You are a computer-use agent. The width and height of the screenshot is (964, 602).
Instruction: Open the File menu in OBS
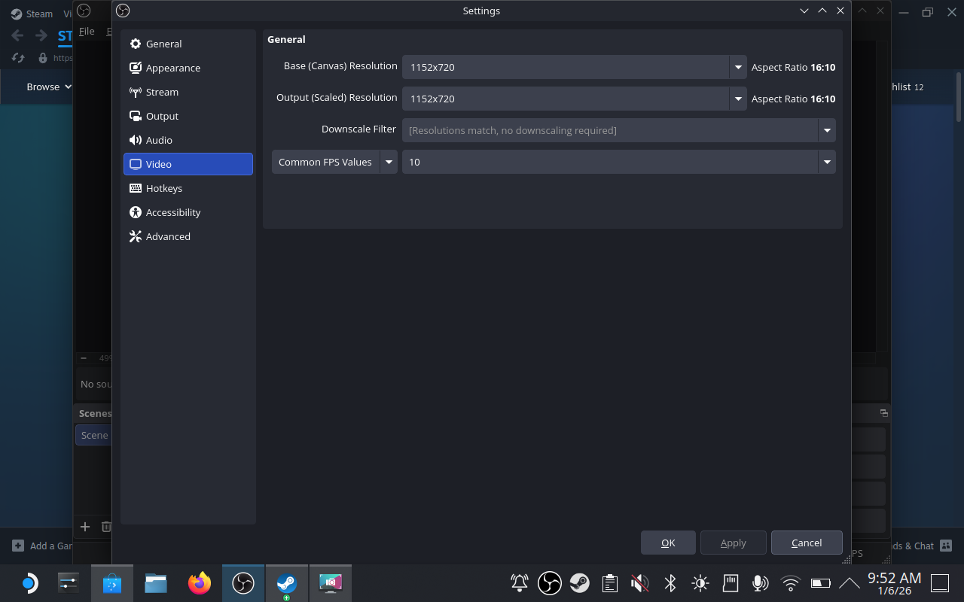(x=87, y=31)
